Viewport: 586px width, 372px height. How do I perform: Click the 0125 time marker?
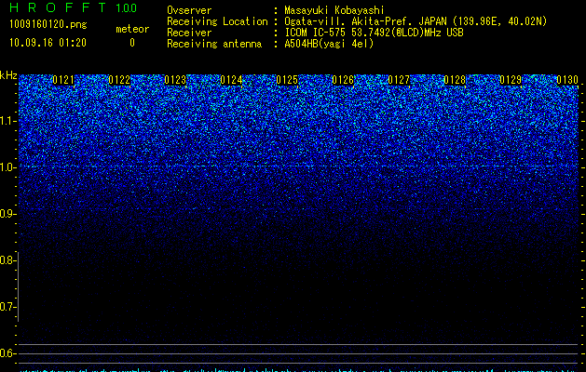coord(287,80)
